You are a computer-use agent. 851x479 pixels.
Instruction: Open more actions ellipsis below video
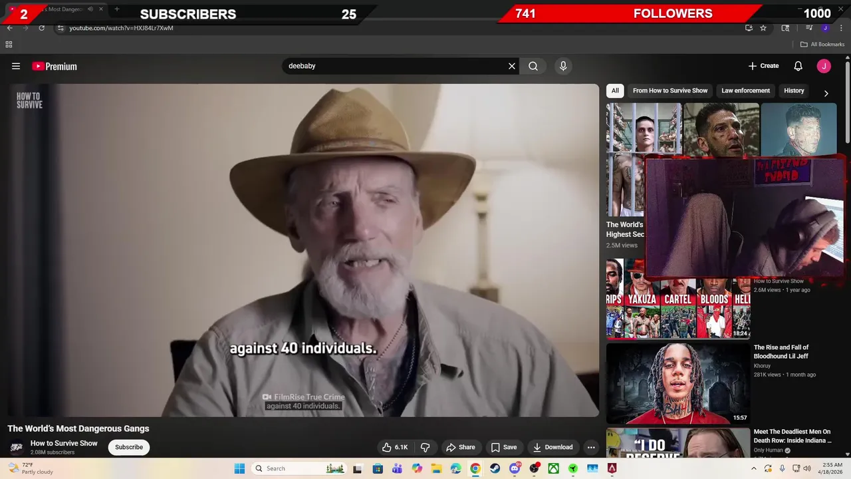591,447
